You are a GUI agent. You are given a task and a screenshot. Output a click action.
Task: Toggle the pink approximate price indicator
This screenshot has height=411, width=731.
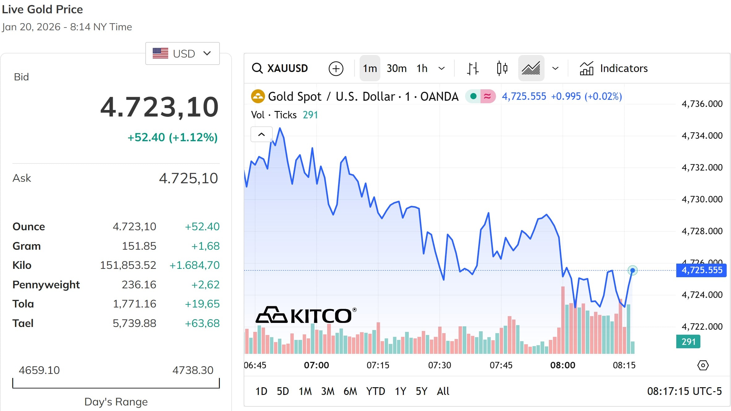pos(487,96)
